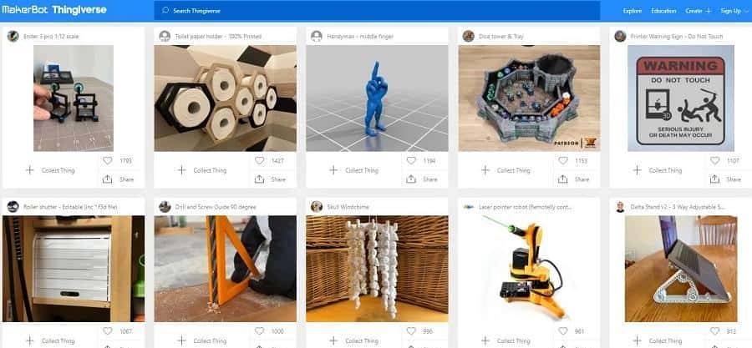Open the Roller shutter photo
The width and height of the screenshot is (752, 348).
point(74,269)
